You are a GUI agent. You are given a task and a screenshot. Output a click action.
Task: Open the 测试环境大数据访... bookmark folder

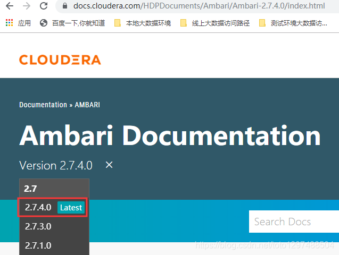click(x=293, y=23)
